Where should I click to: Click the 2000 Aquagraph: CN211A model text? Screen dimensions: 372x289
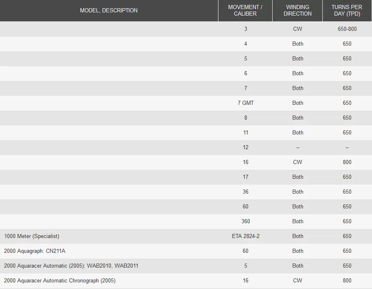[34, 251]
